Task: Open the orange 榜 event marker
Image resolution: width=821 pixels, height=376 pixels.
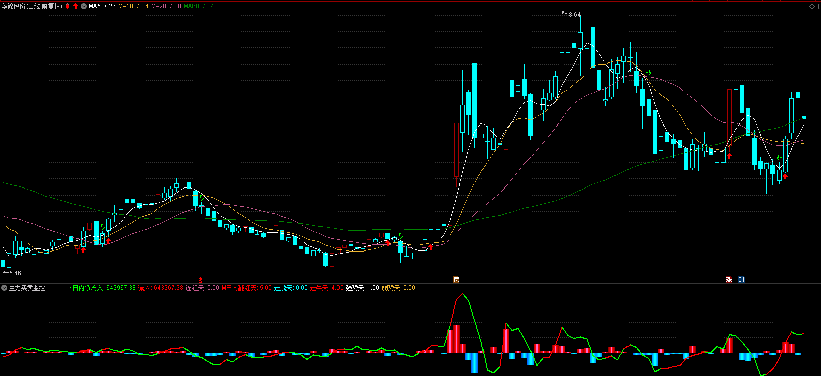Action: pos(456,280)
